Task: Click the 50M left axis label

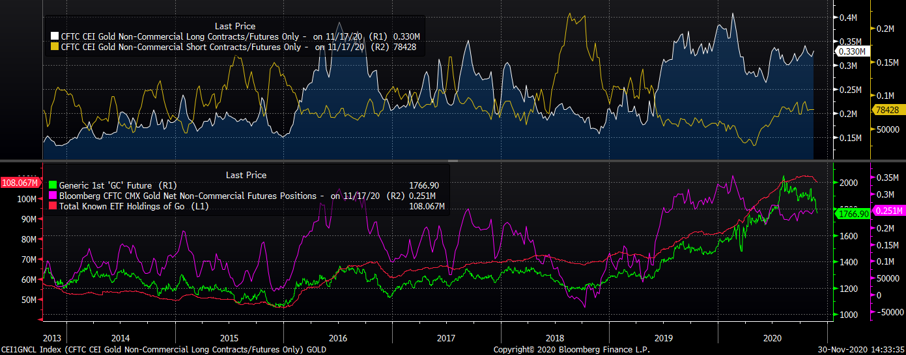Action: point(29,300)
